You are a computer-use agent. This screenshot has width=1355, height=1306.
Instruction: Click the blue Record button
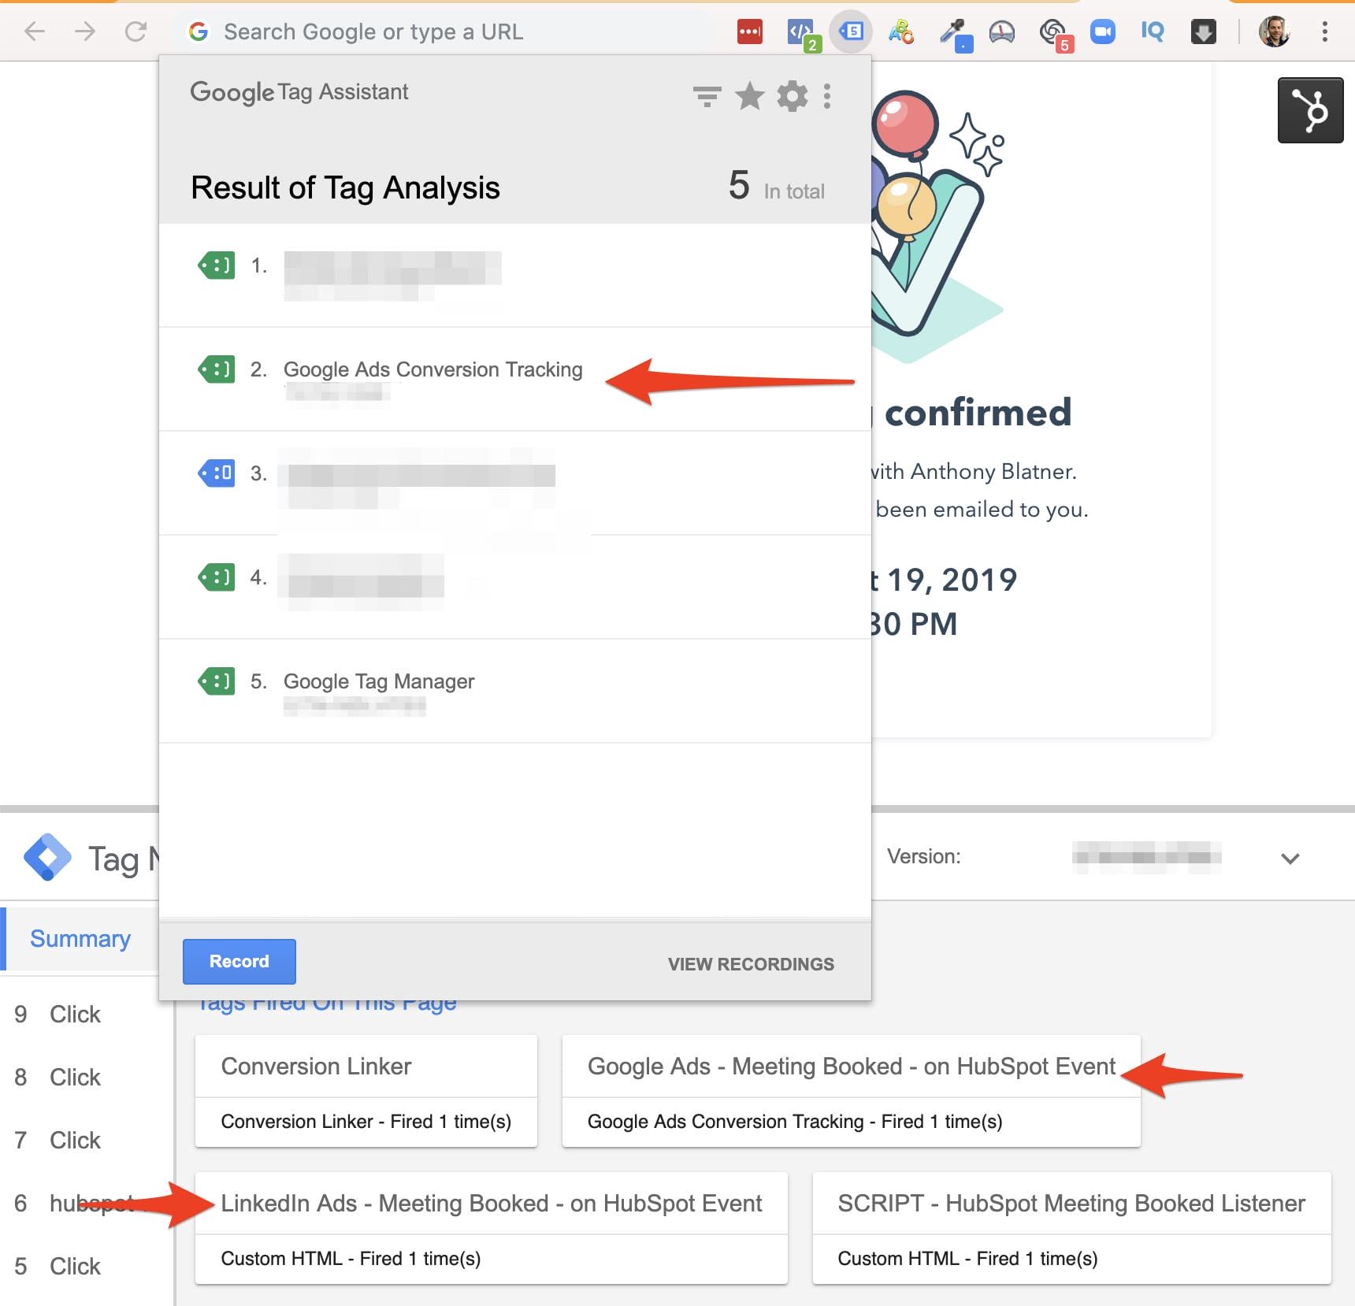point(239,961)
